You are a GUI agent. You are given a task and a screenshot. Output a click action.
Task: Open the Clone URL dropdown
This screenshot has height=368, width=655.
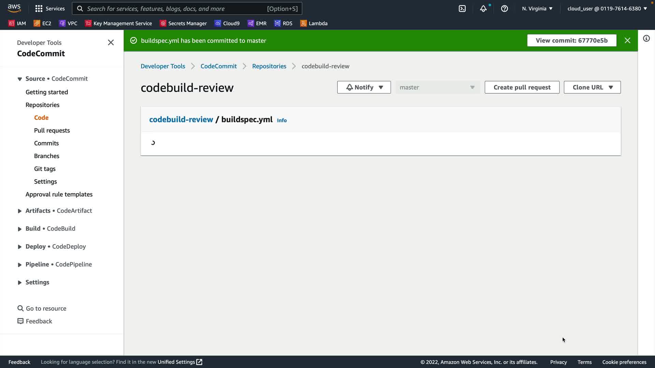pyautogui.click(x=592, y=87)
